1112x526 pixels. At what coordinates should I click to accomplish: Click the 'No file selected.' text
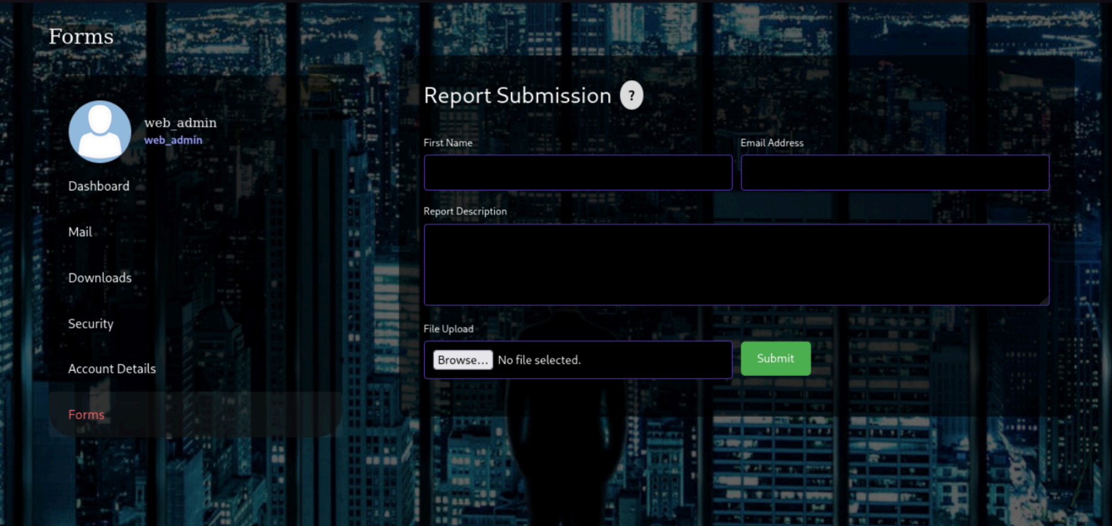click(x=539, y=360)
